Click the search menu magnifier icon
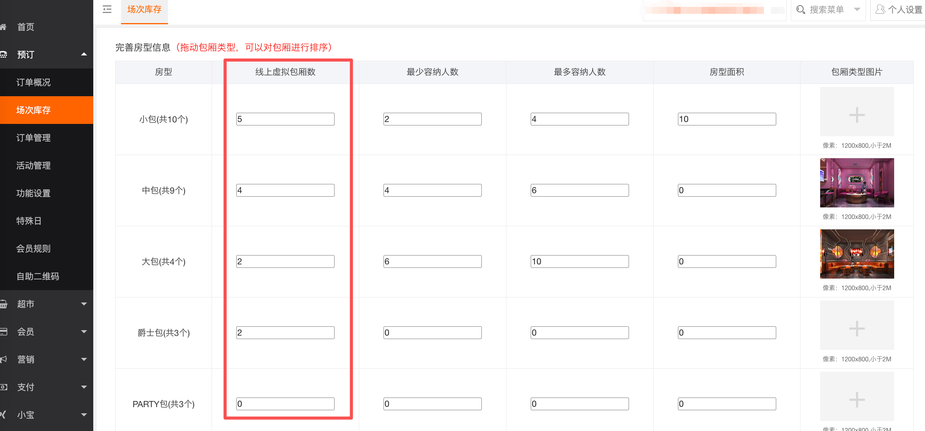925x431 pixels. [x=801, y=10]
